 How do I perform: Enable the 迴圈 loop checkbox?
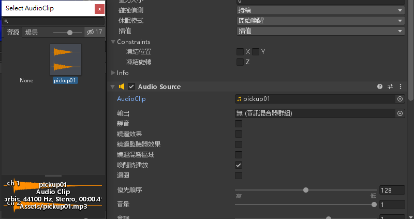[239, 176]
